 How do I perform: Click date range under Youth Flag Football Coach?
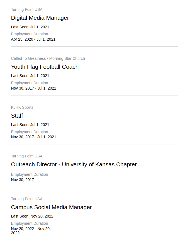[33, 88]
